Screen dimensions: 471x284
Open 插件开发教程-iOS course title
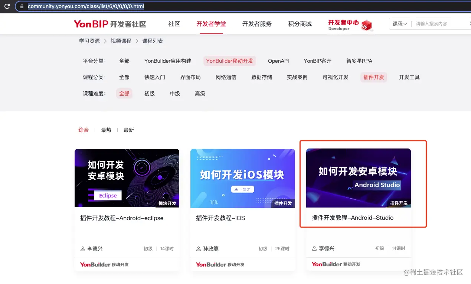click(220, 218)
